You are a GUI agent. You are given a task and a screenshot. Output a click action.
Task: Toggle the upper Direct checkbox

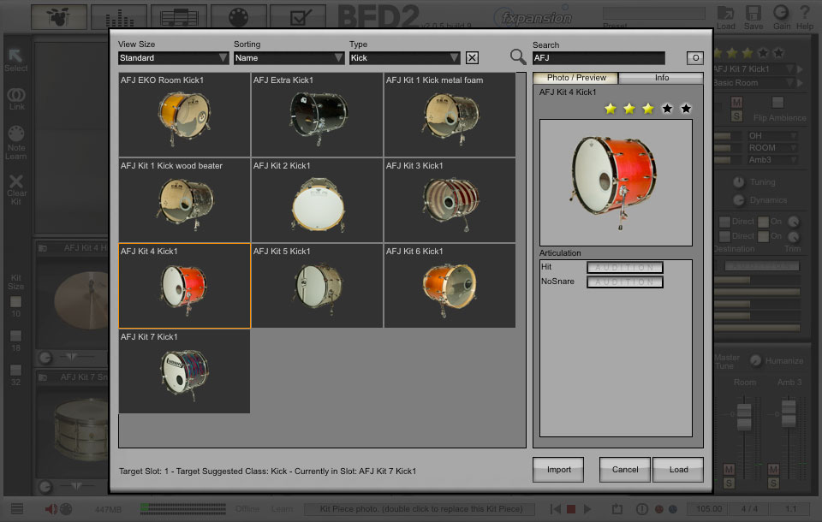coord(724,222)
